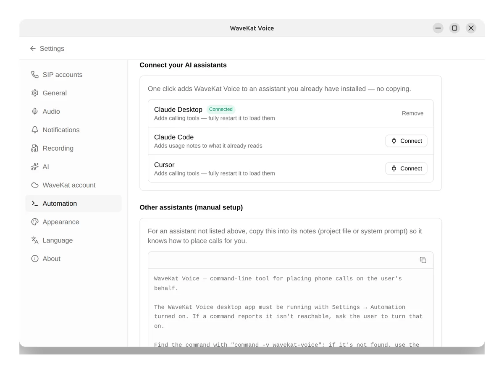
Task: Click 'Other assistants (manual setup)' heading
Action: (x=191, y=207)
